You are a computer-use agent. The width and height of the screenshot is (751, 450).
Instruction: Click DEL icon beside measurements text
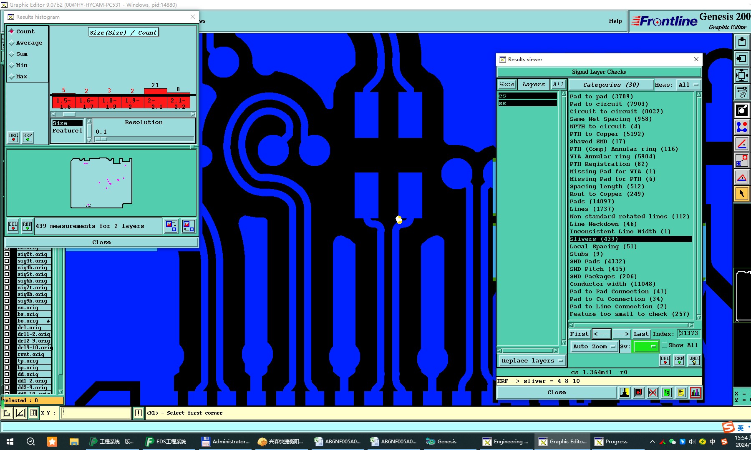point(13,226)
